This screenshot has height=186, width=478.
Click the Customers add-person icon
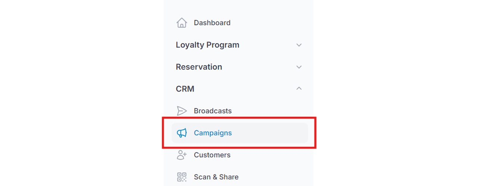click(x=181, y=155)
